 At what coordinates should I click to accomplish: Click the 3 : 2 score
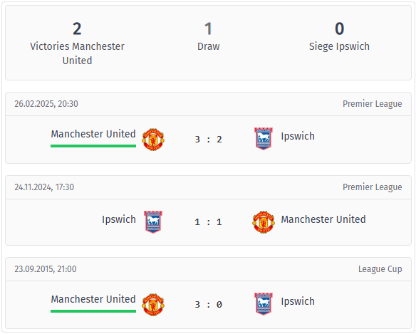[x=208, y=140]
